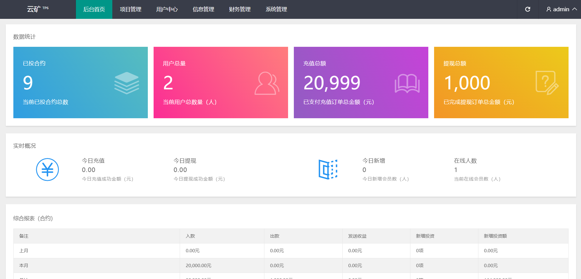Click the 今日提现成功金额（元）caption
Viewport: 581px width, 279px height.
[199, 179]
